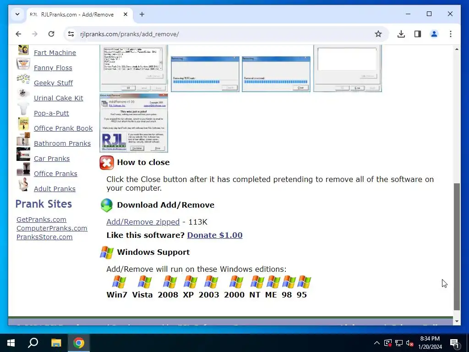Click the Fanny Floss product icon
This screenshot has height=352, width=469.
(x=23, y=64)
